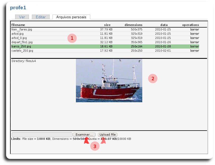Sort files by the size column header

[x=107, y=25]
